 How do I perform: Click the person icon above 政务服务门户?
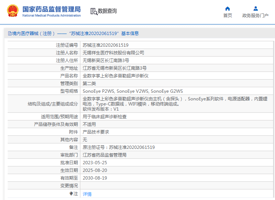255,8
